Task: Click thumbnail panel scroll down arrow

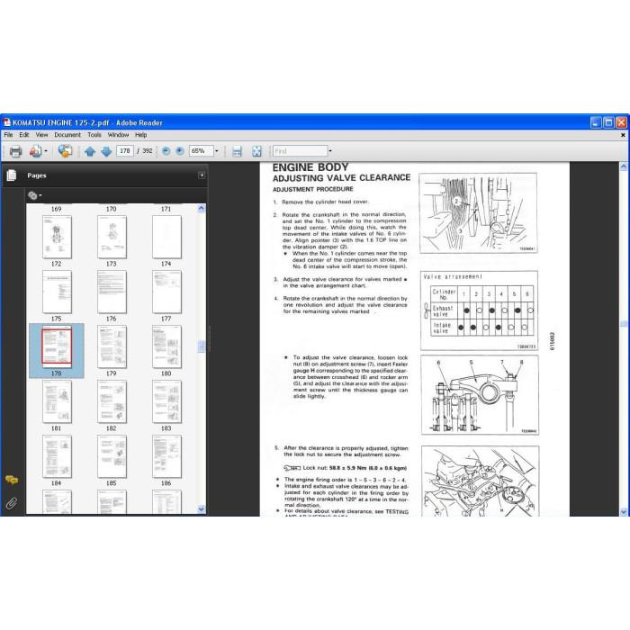Action: [202, 509]
